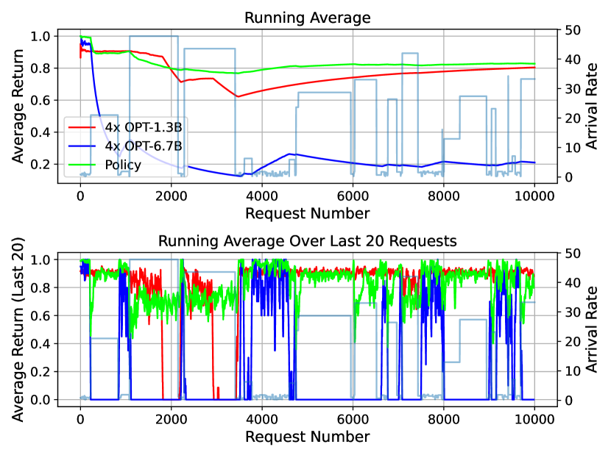Click the 0.2 Average Return tick in the Running Average chart
The image size is (611, 458).
coord(40,164)
